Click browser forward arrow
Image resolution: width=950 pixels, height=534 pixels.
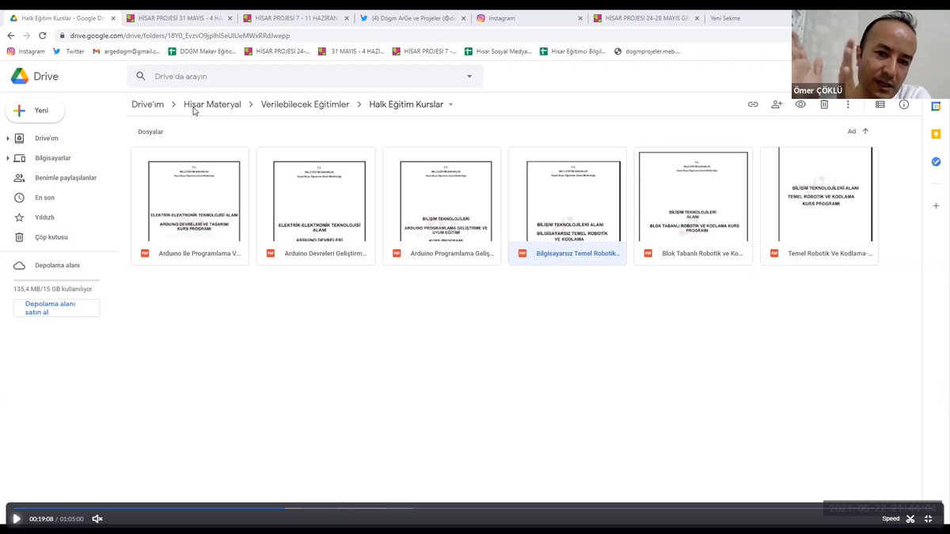coord(27,36)
